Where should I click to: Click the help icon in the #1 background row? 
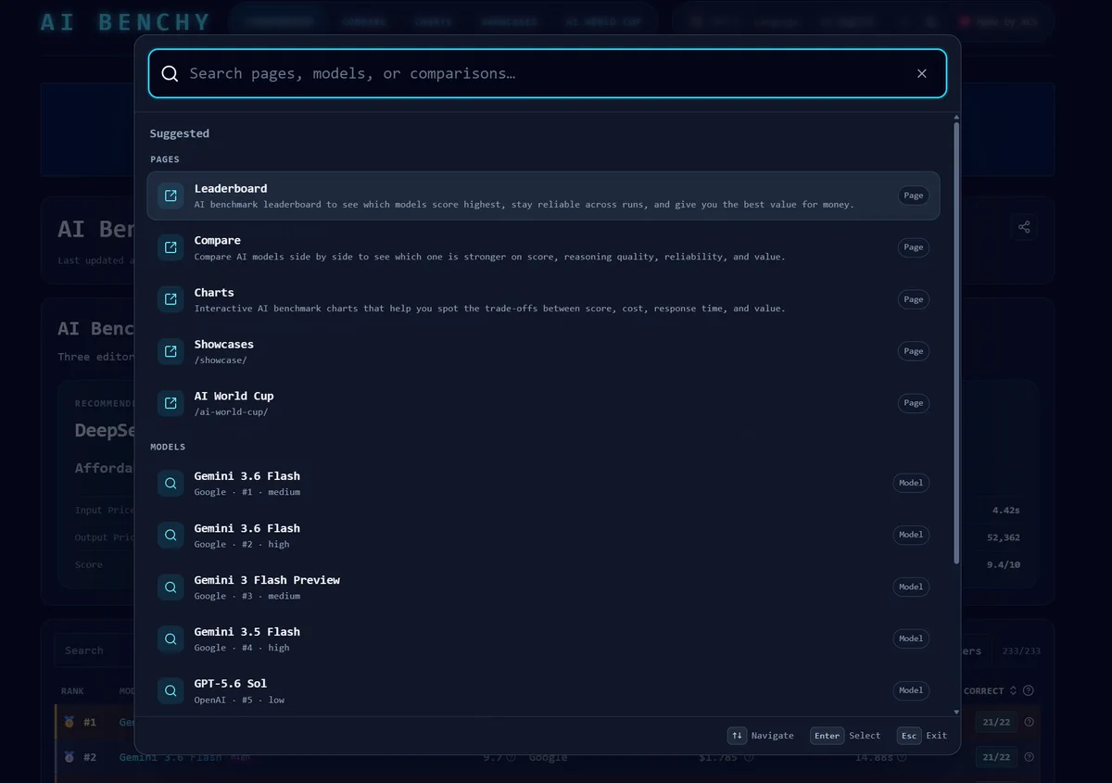coord(1029,722)
